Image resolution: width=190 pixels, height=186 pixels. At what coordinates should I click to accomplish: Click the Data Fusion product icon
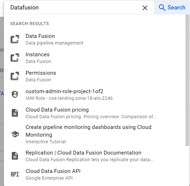pyautogui.click(x=15, y=39)
